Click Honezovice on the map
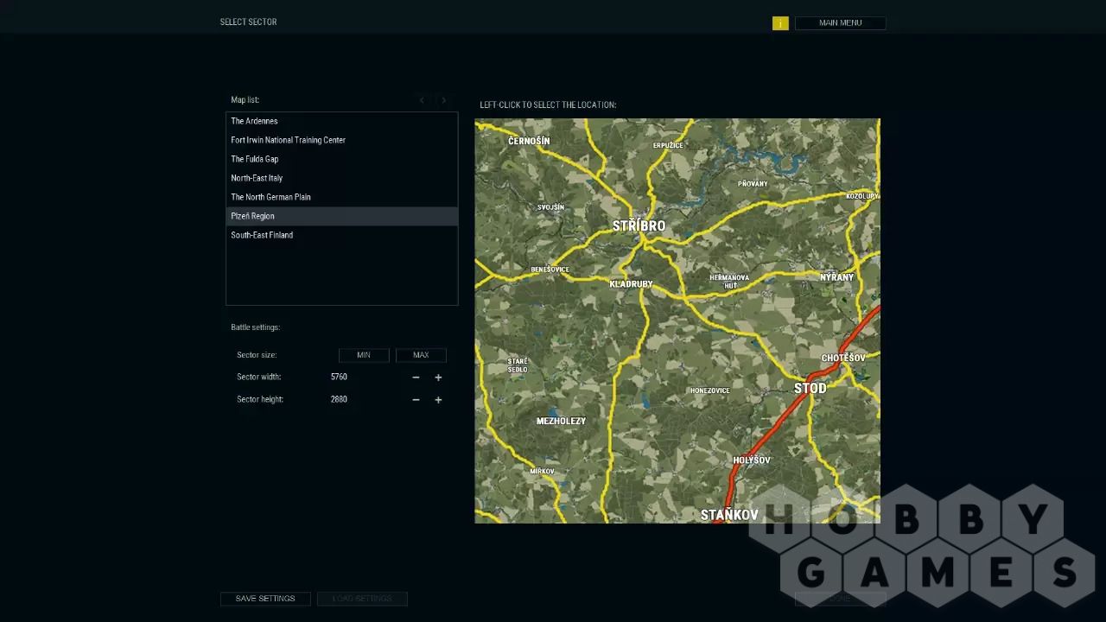 tap(710, 390)
